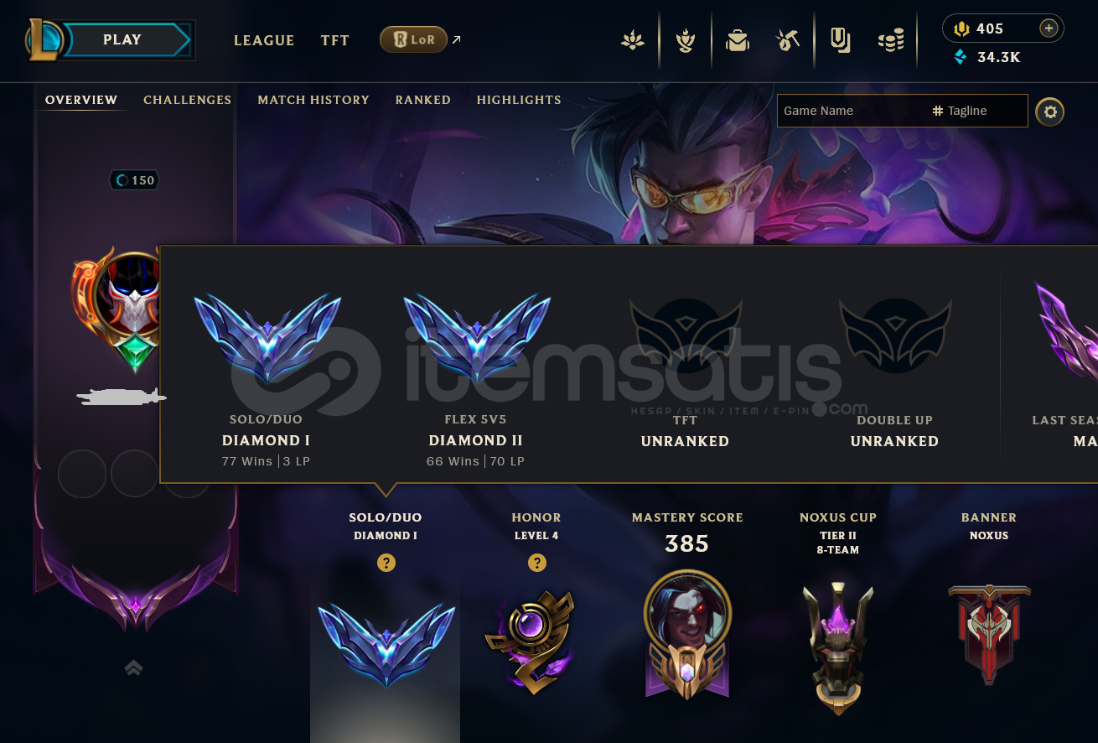This screenshot has height=743, width=1098.
Task: Open the Clash icon in top navigation
Action: pos(633,39)
